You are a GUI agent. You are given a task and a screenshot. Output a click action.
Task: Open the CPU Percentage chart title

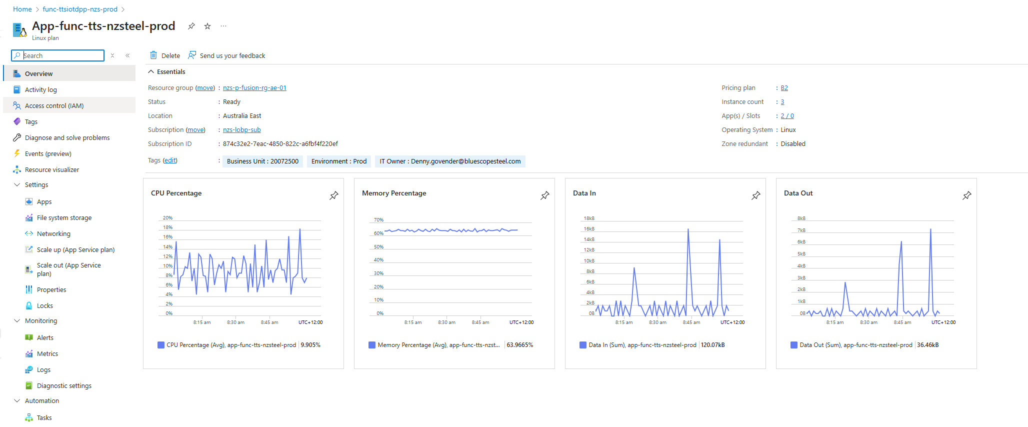point(176,193)
